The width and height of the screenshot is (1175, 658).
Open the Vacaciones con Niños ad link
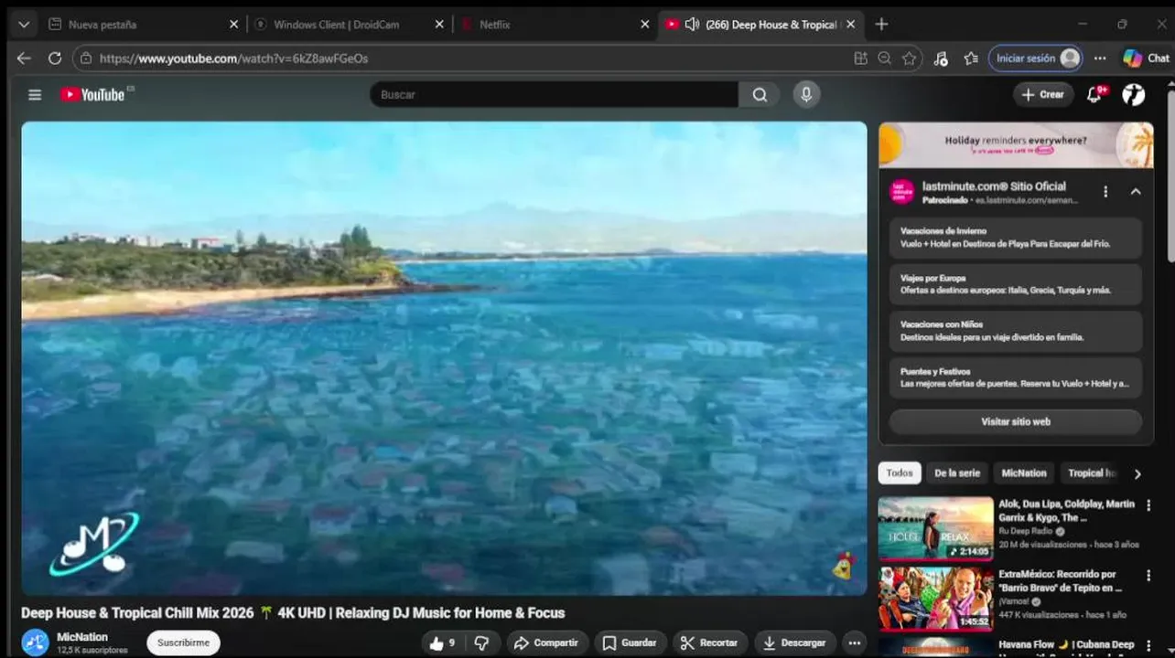pyautogui.click(x=1016, y=331)
